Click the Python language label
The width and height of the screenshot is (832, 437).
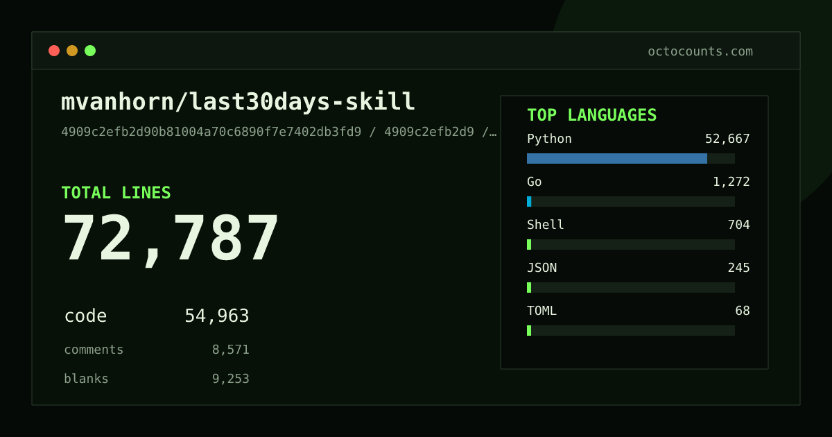(549, 139)
